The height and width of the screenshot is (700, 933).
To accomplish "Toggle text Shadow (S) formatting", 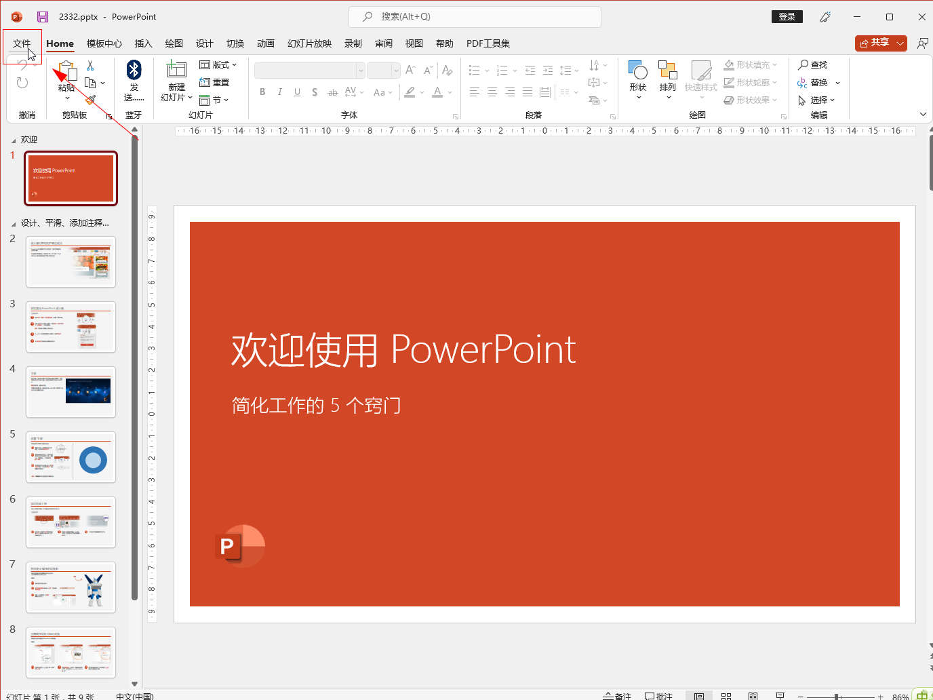I will [315, 92].
